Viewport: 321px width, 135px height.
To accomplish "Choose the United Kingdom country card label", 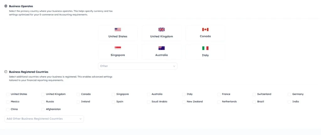I will coord(161,36).
